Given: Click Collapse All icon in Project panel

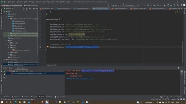Looking at the screenshot, I should point(30,9).
